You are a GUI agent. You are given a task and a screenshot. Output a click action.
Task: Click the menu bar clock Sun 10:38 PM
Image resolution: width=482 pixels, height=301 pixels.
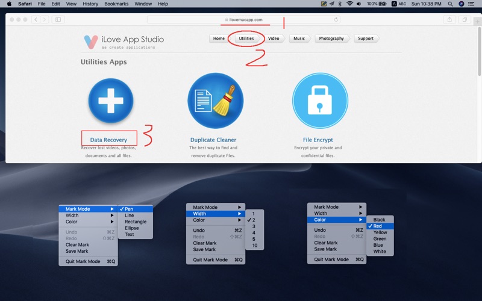click(426, 4)
